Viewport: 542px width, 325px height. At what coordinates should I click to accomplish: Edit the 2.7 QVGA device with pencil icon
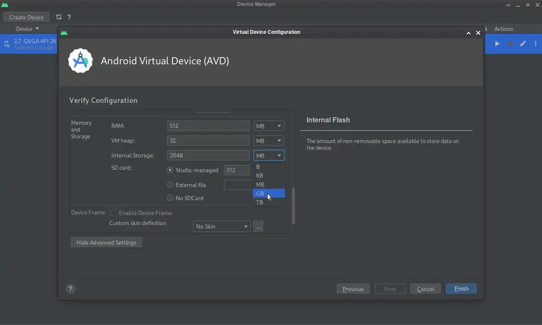[x=523, y=44]
